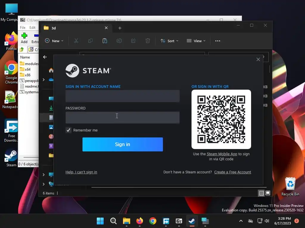Click the Steam account name field
This screenshot has height=228, width=305.
click(x=122, y=96)
